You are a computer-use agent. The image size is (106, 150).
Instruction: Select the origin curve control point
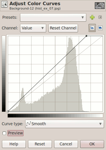[x=8, y=111]
